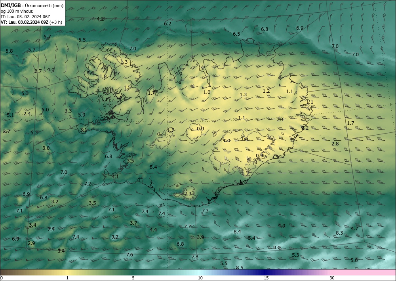This screenshot has width=396, height=281.
Task: Click the map value 5.0
Action: 45,109
